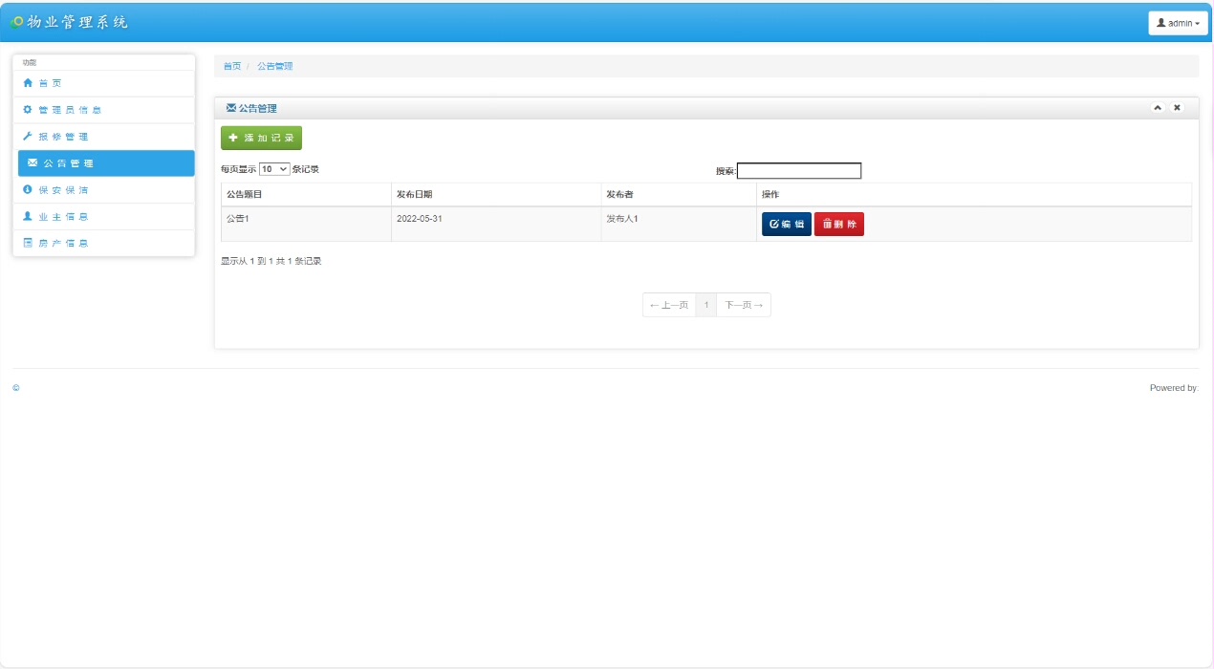
Task: Click the list icon beside 房产信息
Action: (28, 244)
